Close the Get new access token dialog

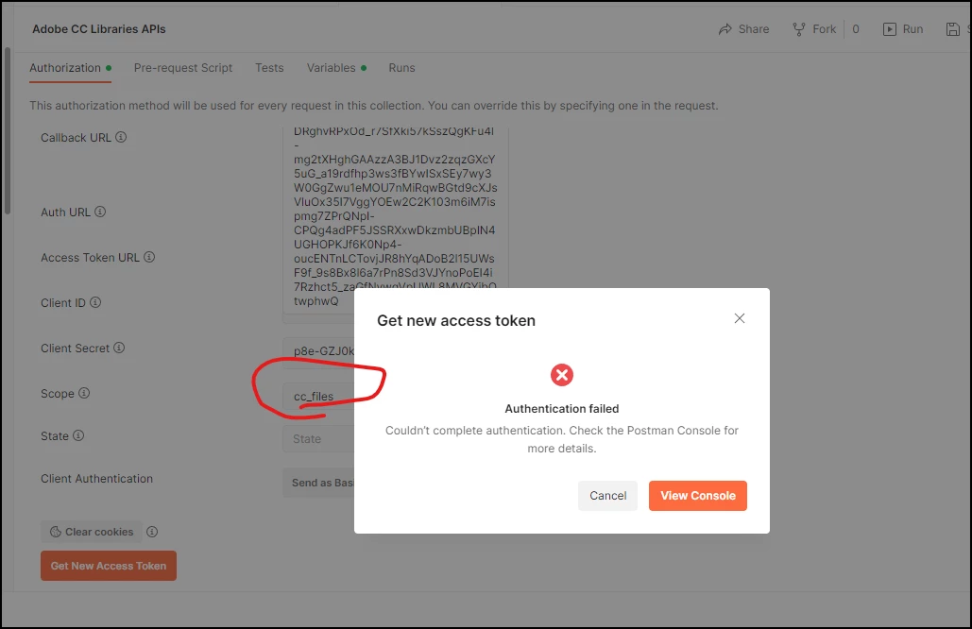[740, 318]
